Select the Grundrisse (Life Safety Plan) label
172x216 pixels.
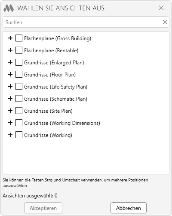tap(55, 87)
